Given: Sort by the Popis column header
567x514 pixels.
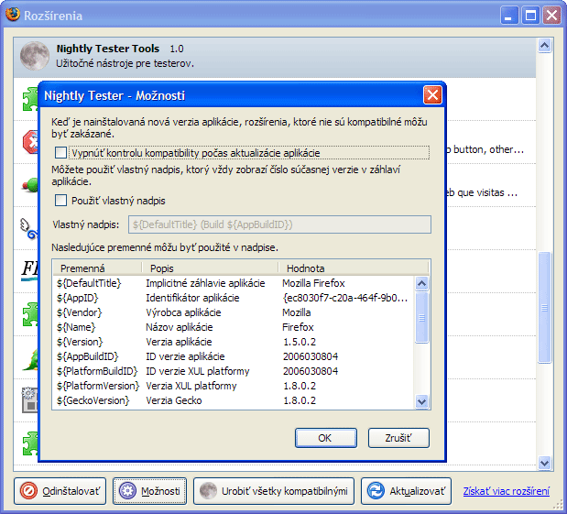Looking at the screenshot, I should click(x=210, y=268).
